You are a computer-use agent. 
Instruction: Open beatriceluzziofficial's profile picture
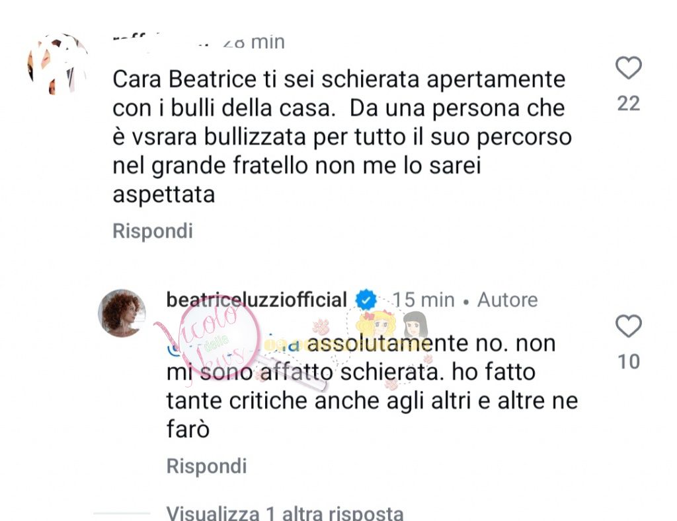tap(122, 313)
